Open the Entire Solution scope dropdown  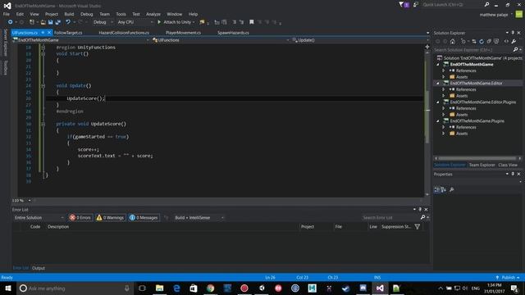[39, 218]
